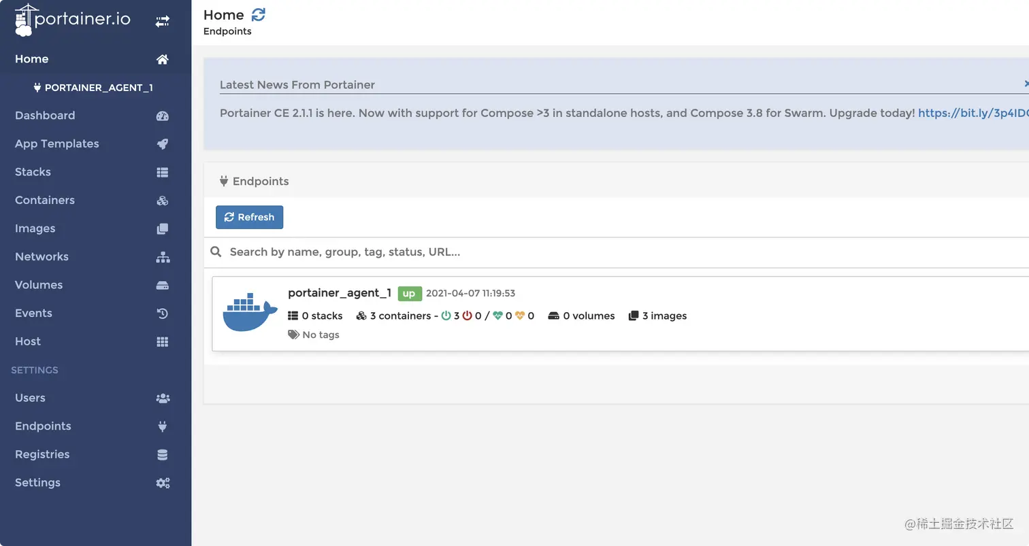Click the 3 images label
Viewport: 1029px width, 546px height.
657,315
